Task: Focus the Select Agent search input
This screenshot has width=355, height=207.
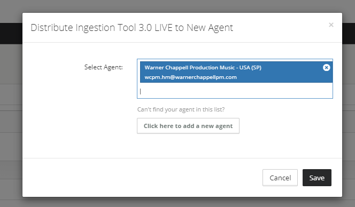Action: click(x=235, y=91)
